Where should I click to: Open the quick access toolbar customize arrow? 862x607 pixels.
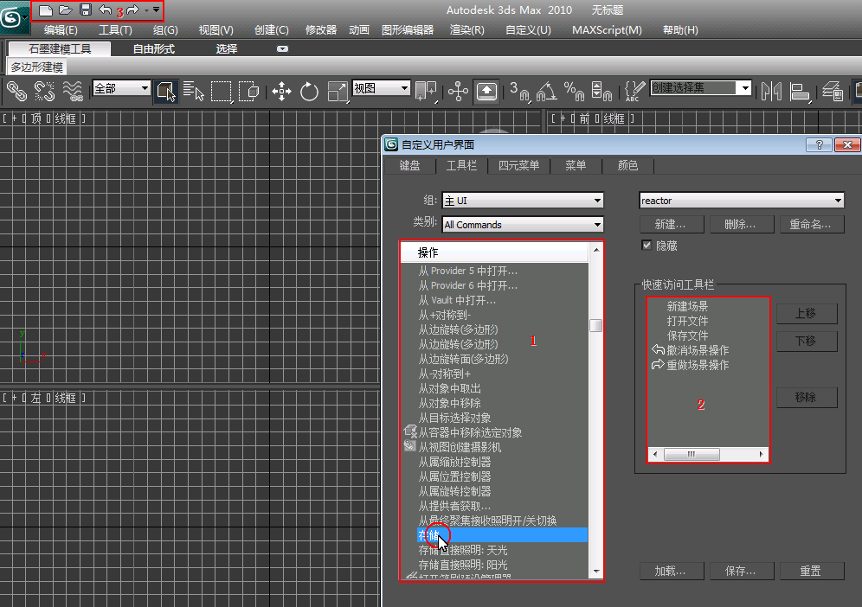pos(156,10)
